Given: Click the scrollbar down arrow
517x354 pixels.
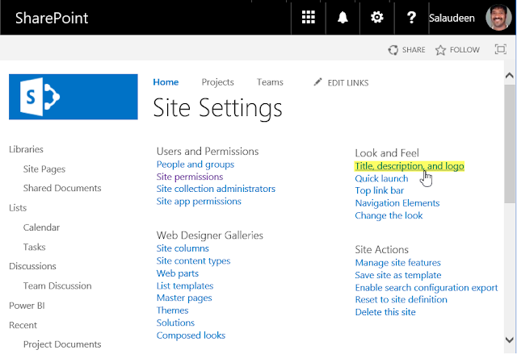Looking at the screenshot, I should click(510, 339).
